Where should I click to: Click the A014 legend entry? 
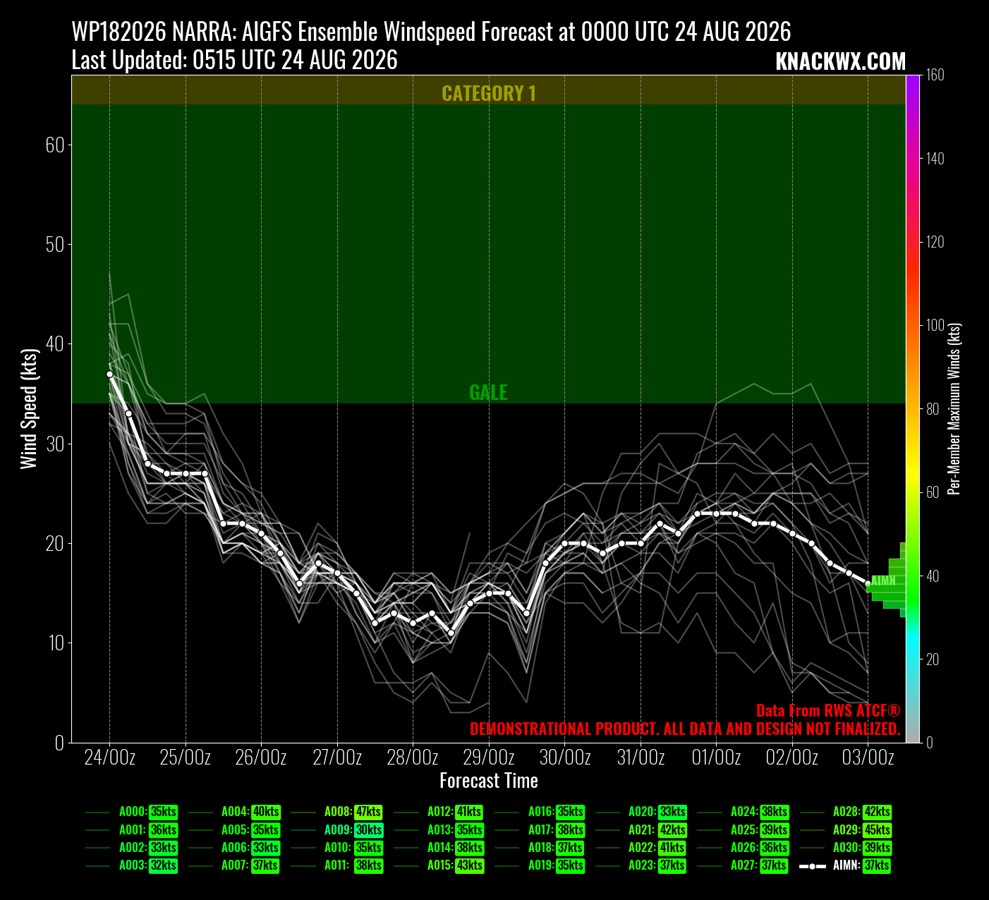[x=439, y=848]
